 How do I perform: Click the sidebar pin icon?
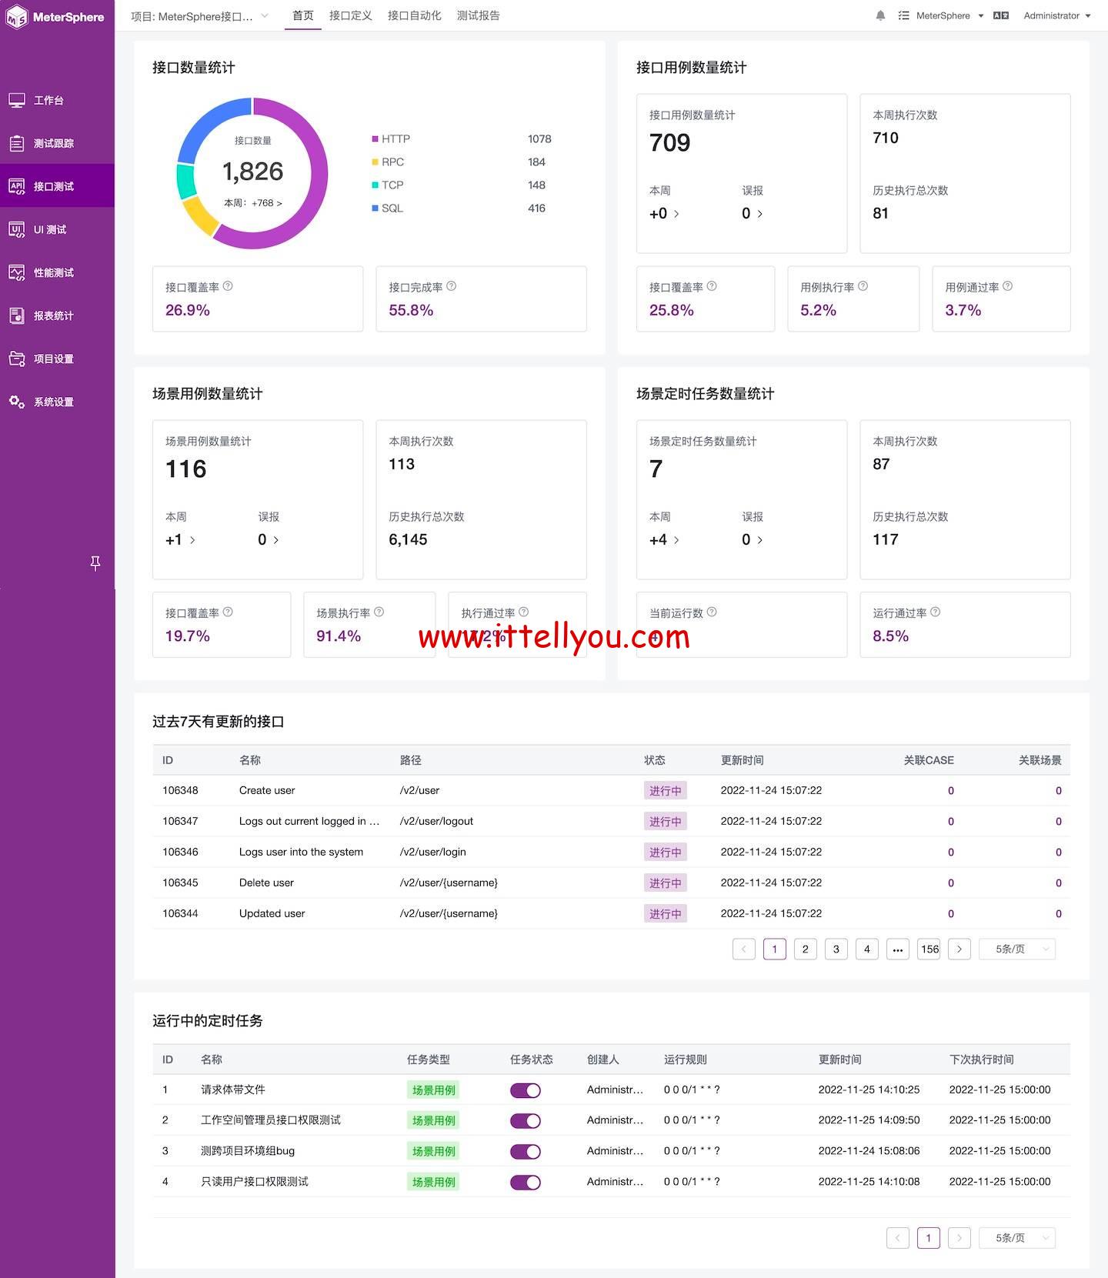95,563
